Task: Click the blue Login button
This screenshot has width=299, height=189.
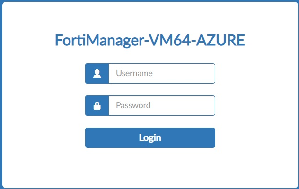Action: click(150, 137)
